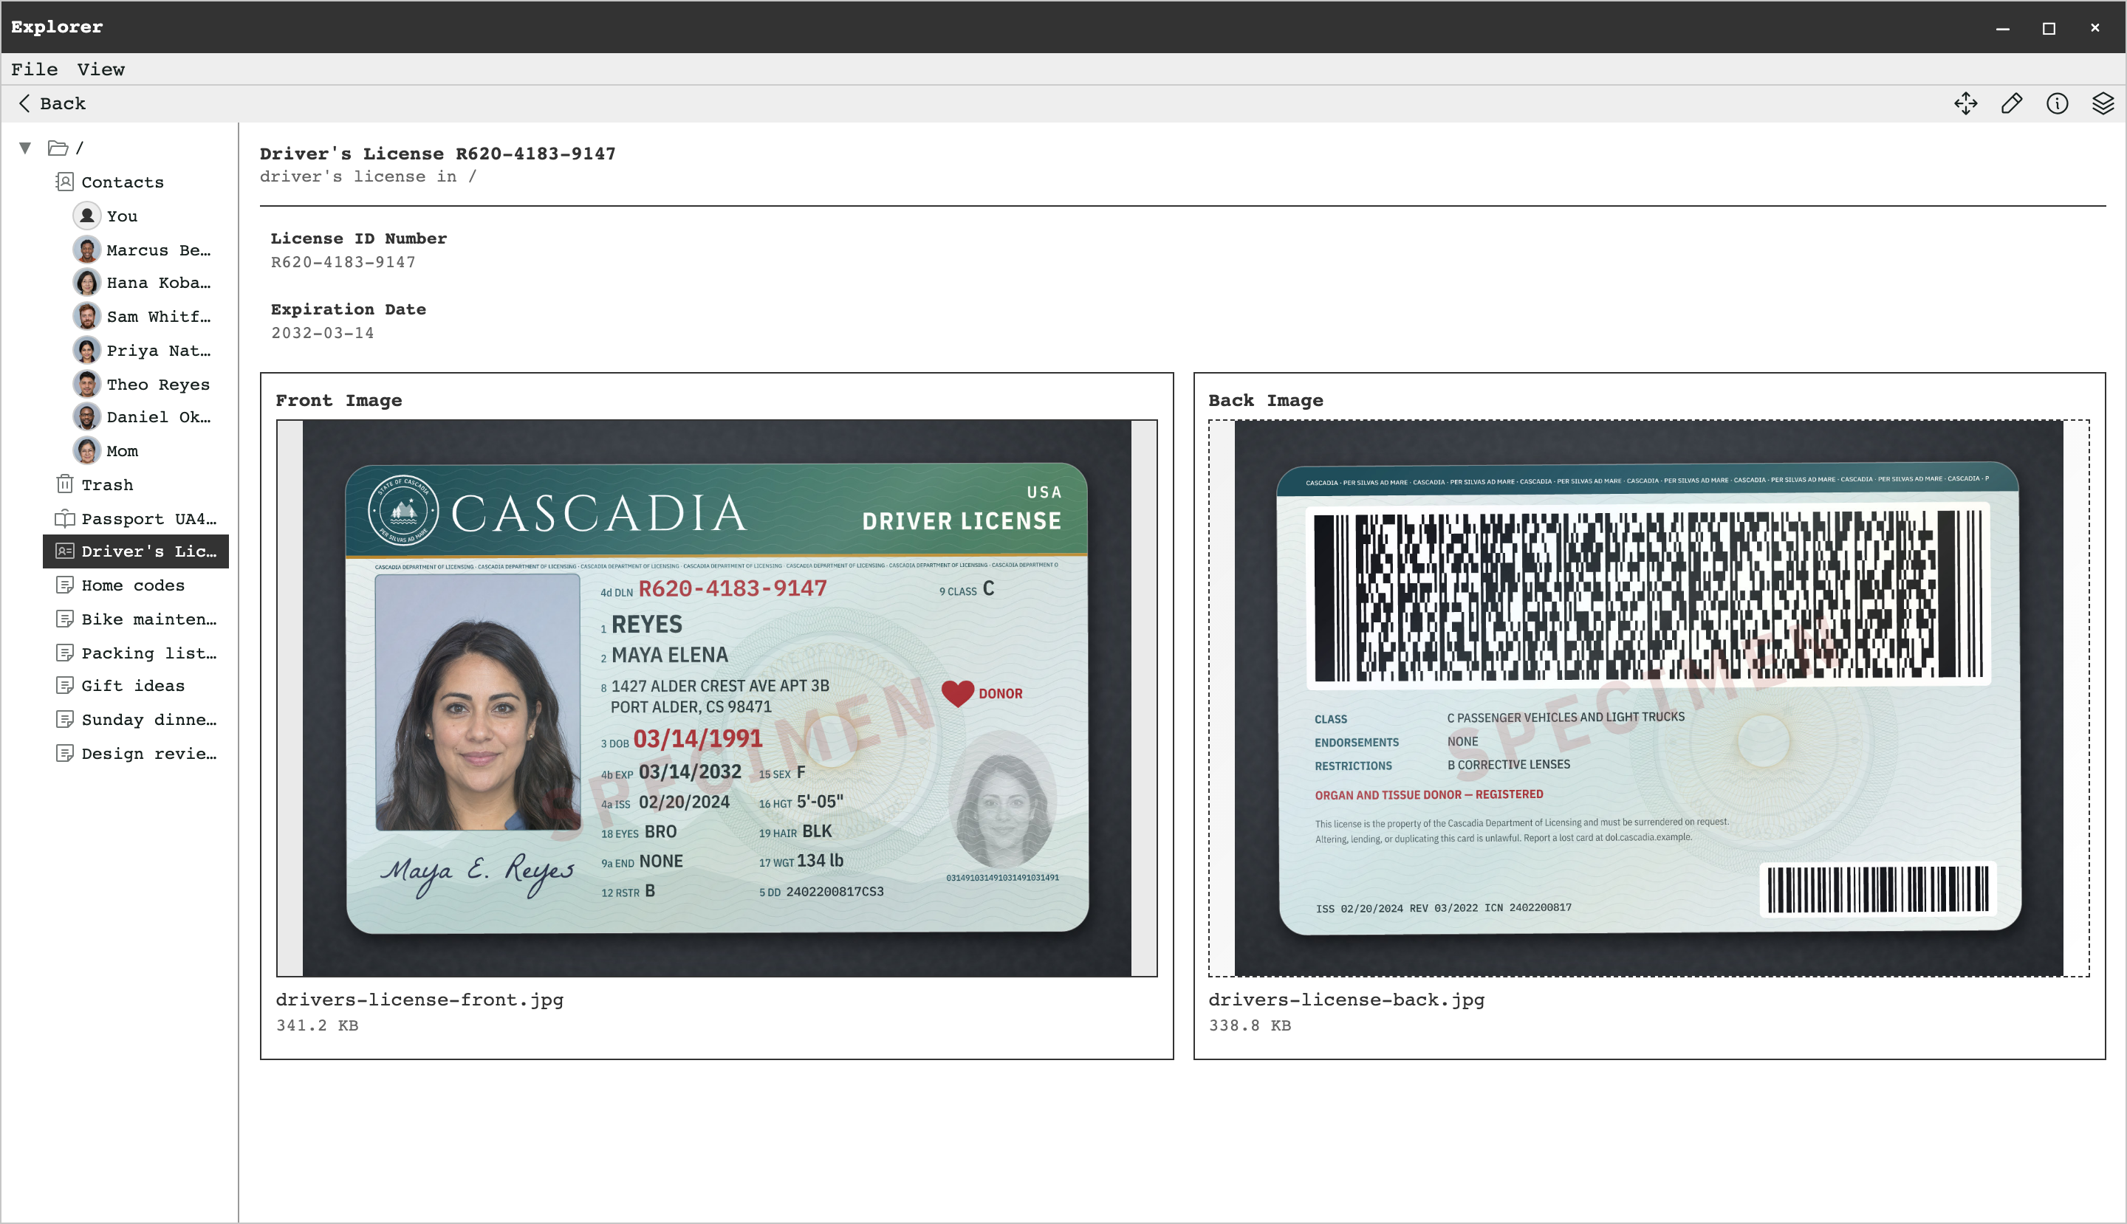Viewport: 2127px width, 1224px height.
Task: Select the You contact
Action: [x=122, y=216]
